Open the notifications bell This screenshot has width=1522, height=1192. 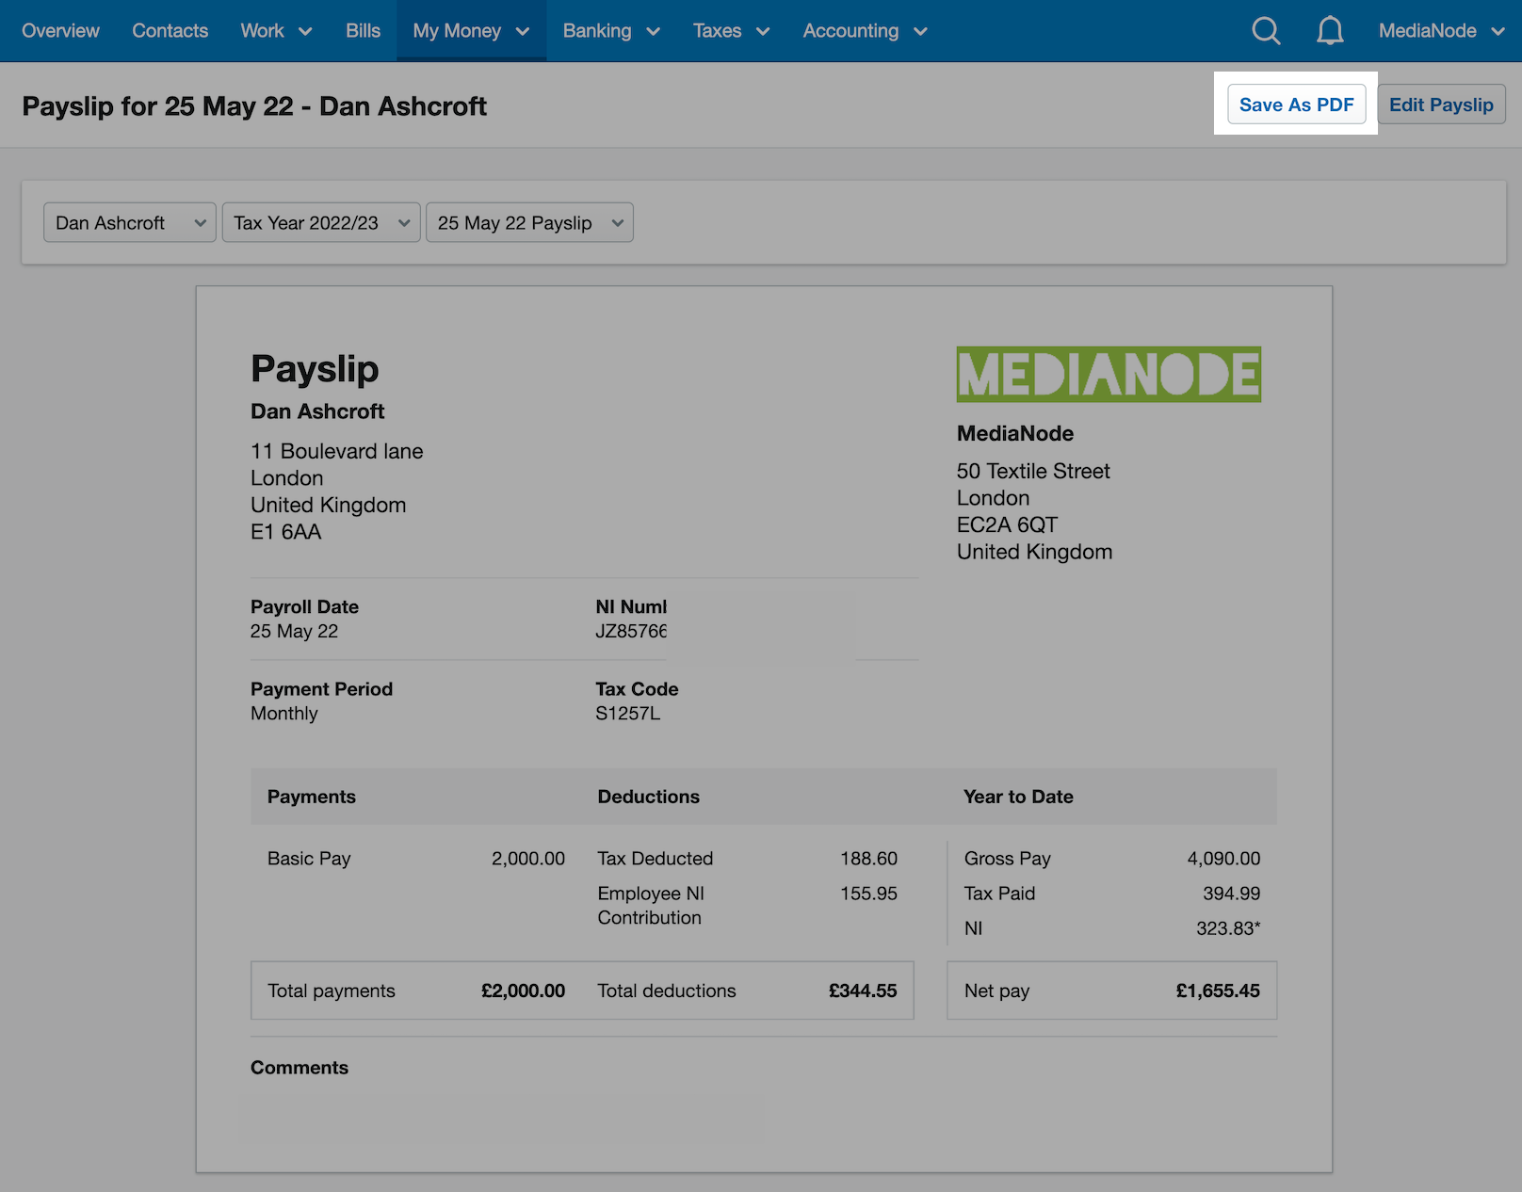[x=1330, y=31]
